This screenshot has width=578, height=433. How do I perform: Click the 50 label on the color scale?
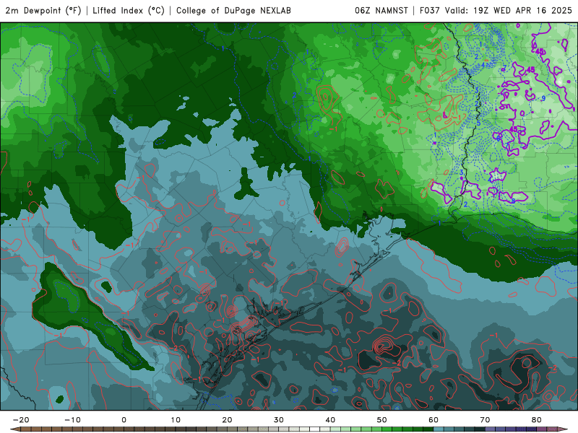coord(382,420)
